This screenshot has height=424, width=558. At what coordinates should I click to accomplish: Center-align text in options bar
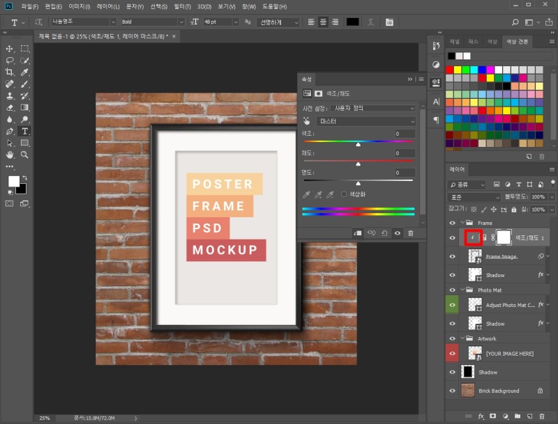[x=323, y=22]
